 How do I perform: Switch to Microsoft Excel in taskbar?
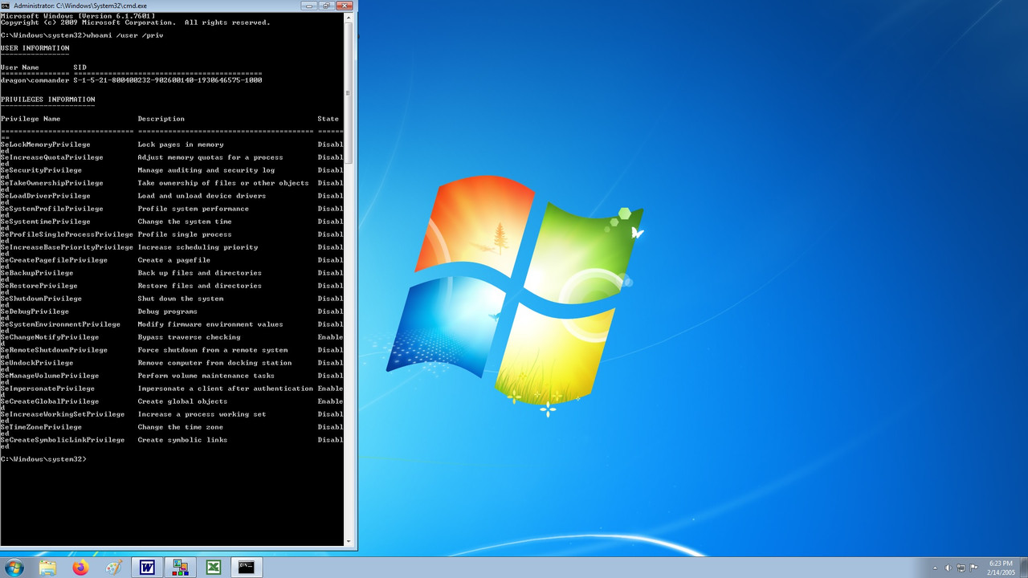pyautogui.click(x=214, y=568)
